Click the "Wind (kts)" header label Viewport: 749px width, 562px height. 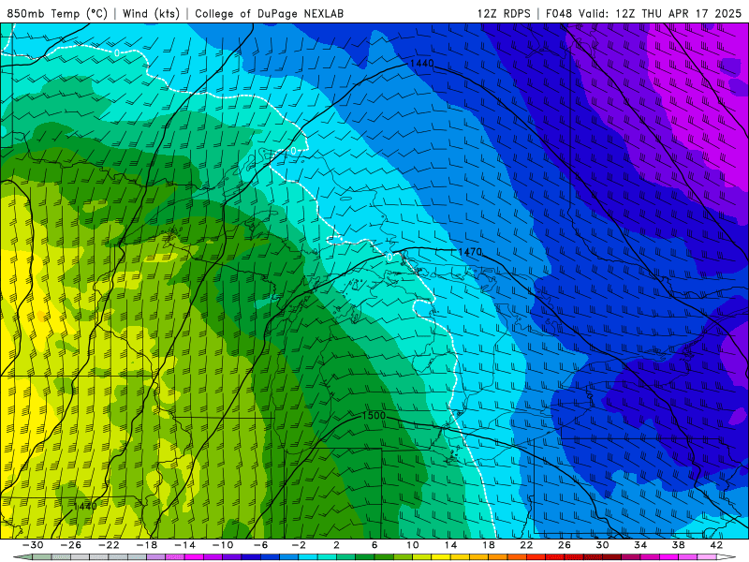click(x=151, y=13)
